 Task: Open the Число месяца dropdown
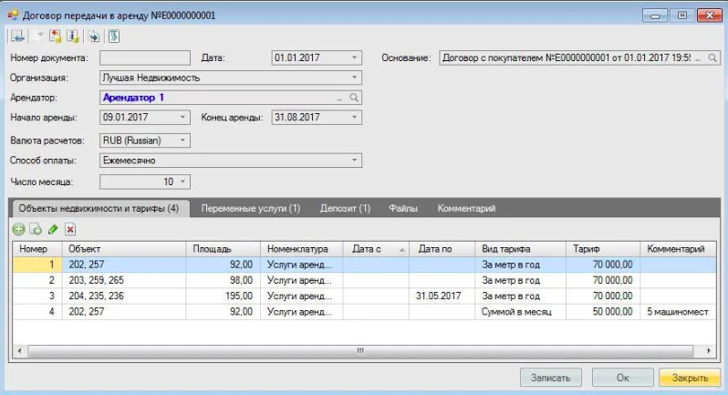(x=183, y=182)
